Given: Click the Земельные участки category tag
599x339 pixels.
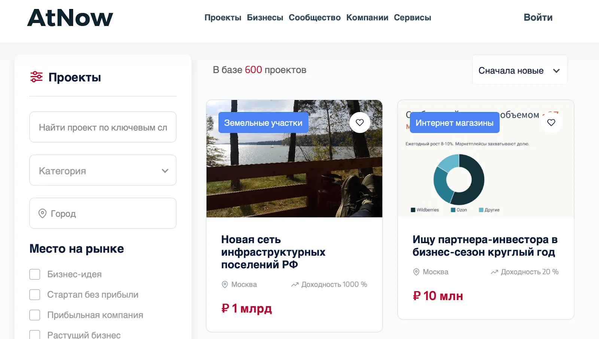Looking at the screenshot, I should tap(263, 123).
